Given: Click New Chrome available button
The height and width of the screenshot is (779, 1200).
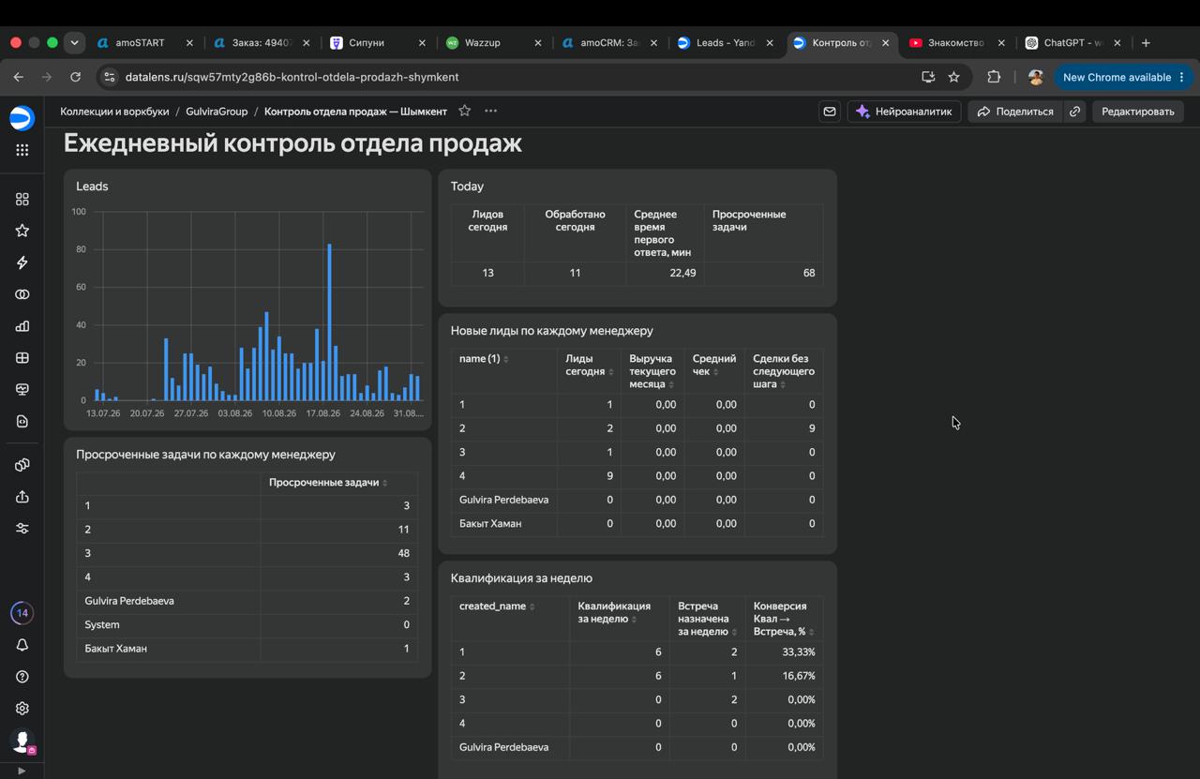Looking at the screenshot, I should pyautogui.click(x=1123, y=77).
